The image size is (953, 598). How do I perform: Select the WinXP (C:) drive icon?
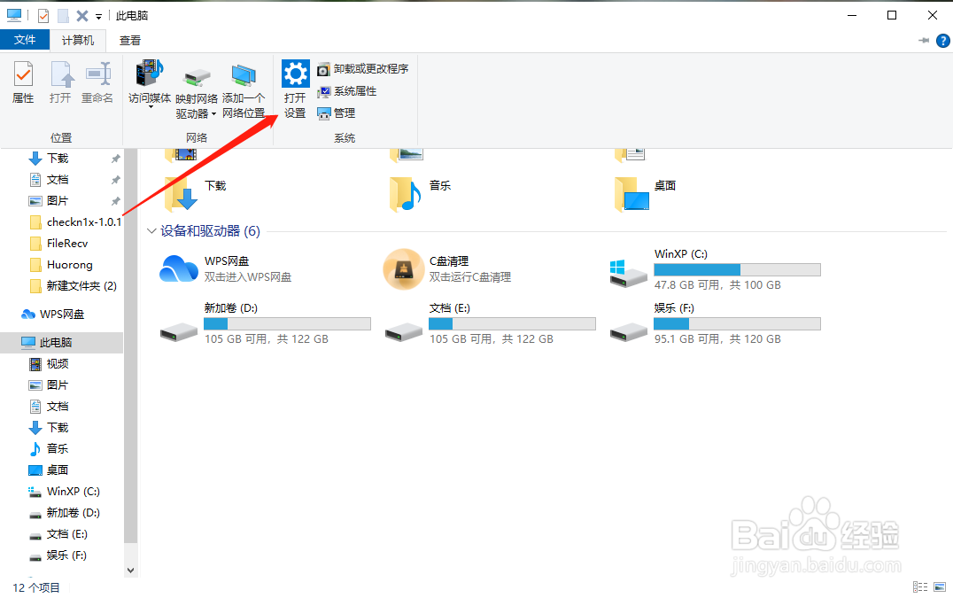tap(629, 272)
